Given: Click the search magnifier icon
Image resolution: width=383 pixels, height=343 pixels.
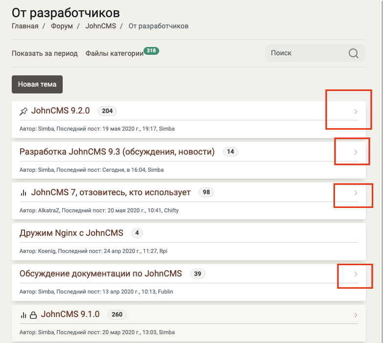Looking at the screenshot, I should 354,53.
